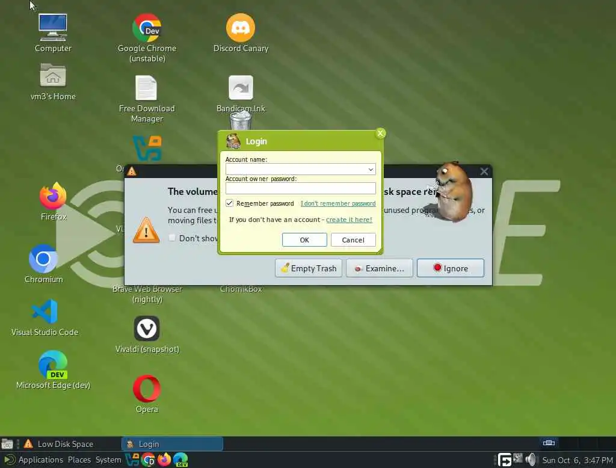The width and height of the screenshot is (616, 468).
Task: Click the create it here! link
Action: 349,220
